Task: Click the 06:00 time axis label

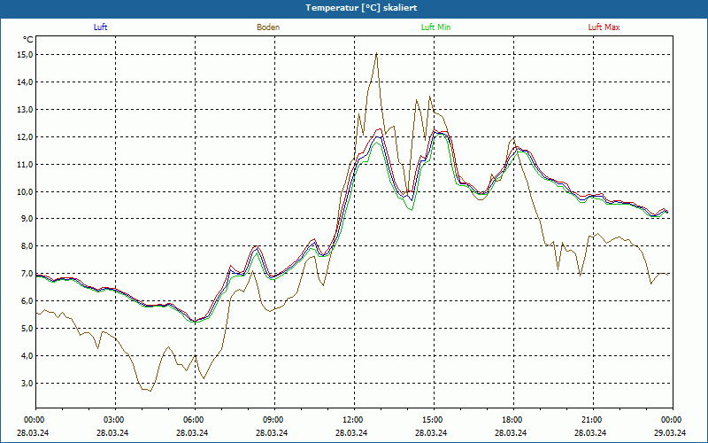Action: point(193,420)
